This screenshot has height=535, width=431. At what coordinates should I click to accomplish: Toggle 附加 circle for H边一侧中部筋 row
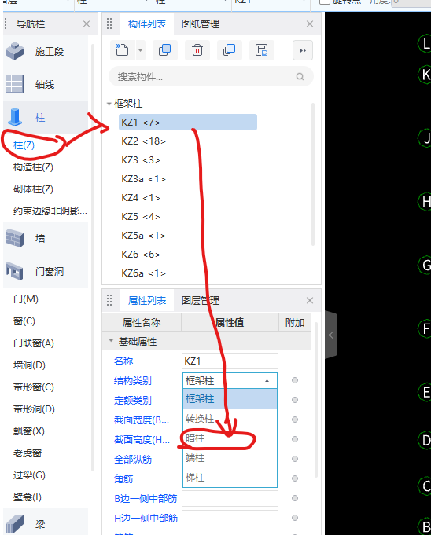click(295, 518)
